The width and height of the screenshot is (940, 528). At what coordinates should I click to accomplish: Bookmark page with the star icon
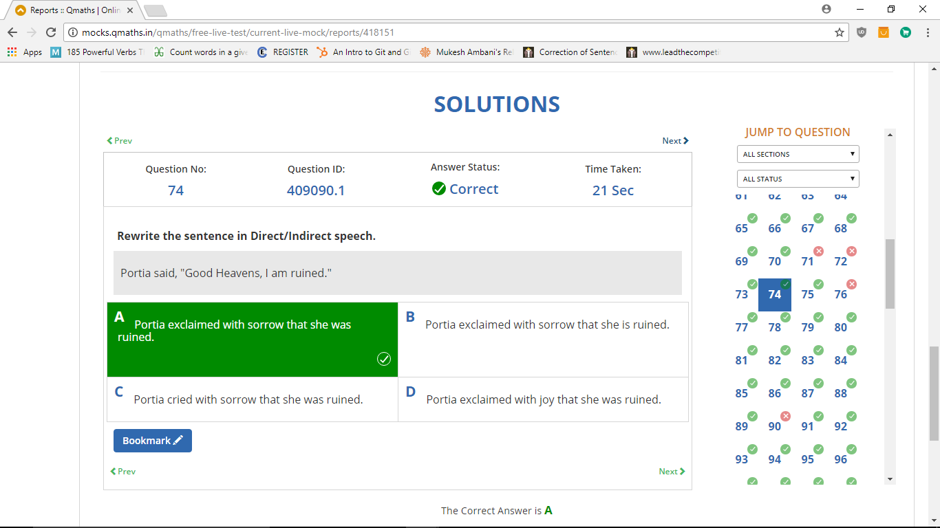[x=839, y=32]
